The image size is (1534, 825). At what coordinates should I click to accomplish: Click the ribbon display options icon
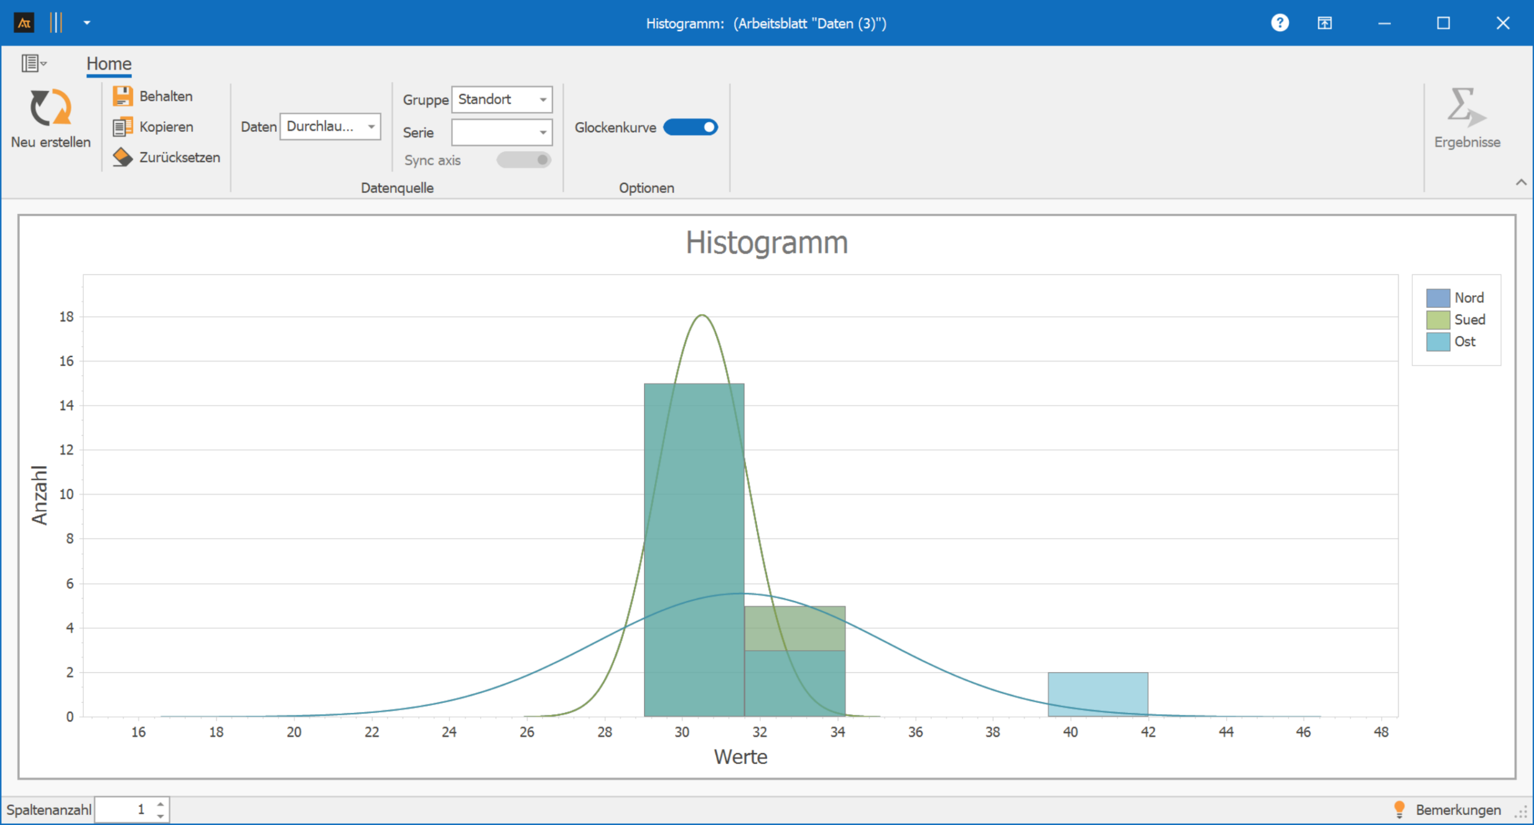pyautogui.click(x=1324, y=23)
